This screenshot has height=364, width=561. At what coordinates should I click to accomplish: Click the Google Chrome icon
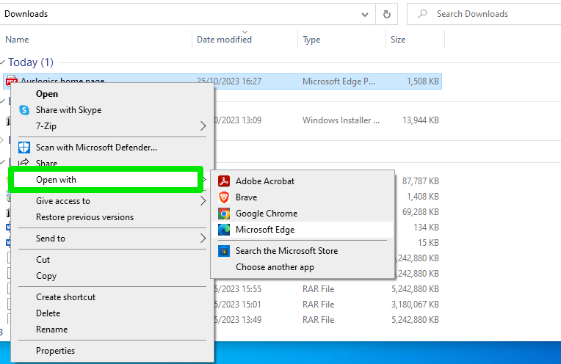coord(223,214)
